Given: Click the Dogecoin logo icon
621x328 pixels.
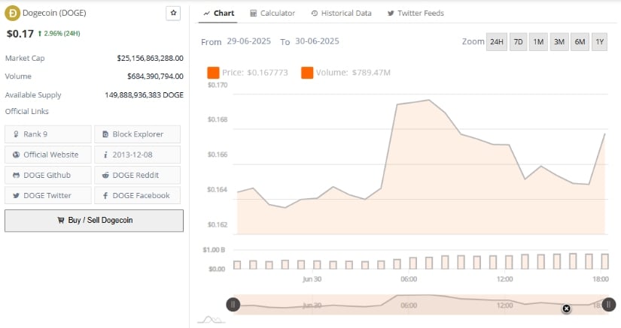Looking at the screenshot, I should tap(12, 13).
